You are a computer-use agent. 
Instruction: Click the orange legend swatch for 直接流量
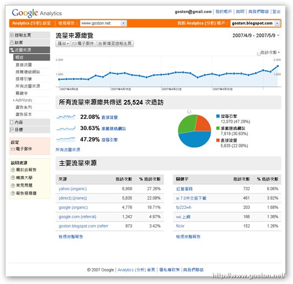pyautogui.click(x=218, y=140)
